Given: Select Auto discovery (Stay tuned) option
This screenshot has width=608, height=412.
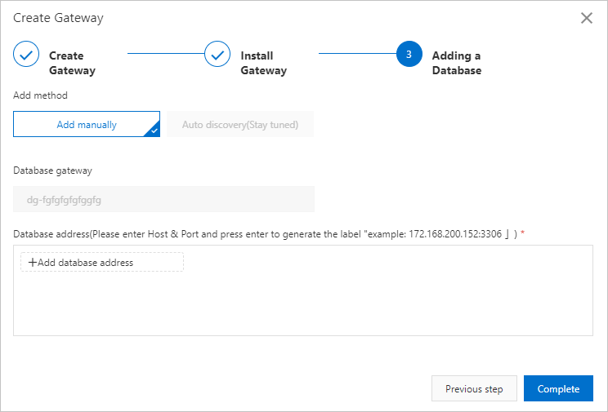Looking at the screenshot, I should (240, 125).
